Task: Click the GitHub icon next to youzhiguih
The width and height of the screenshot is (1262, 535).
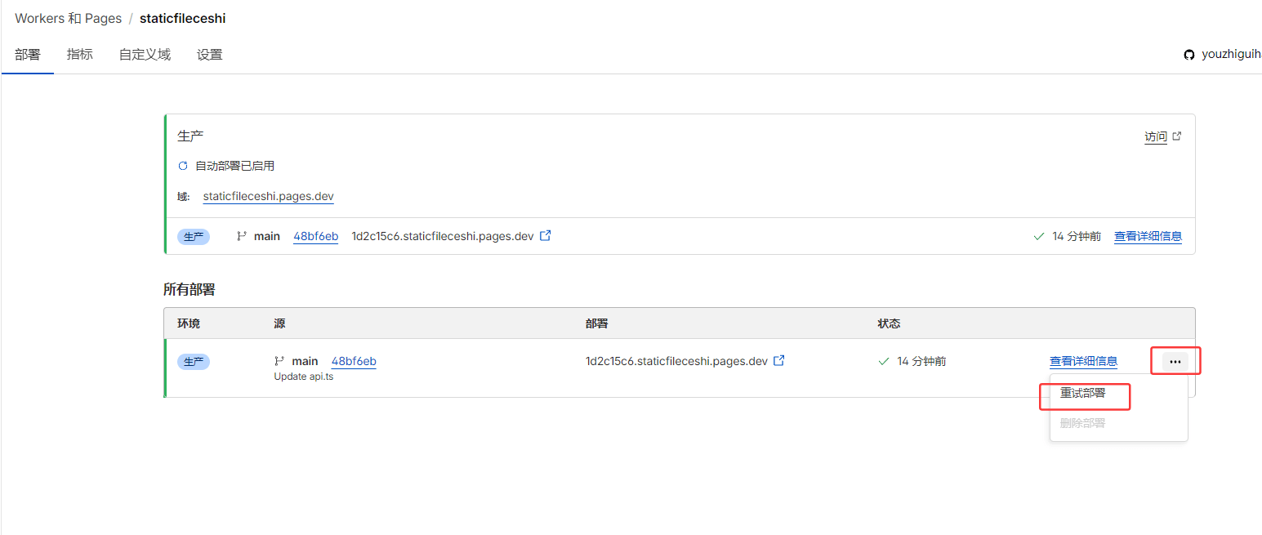Action: 1189,55
